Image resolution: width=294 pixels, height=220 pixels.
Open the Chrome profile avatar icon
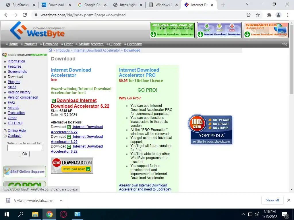[278, 15]
